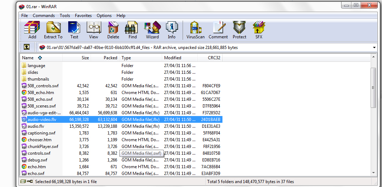Image resolution: width=382 pixels, height=187 pixels.
Task: Click the 'Total 5 folders' status text
Action: pyautogui.click(x=251, y=181)
